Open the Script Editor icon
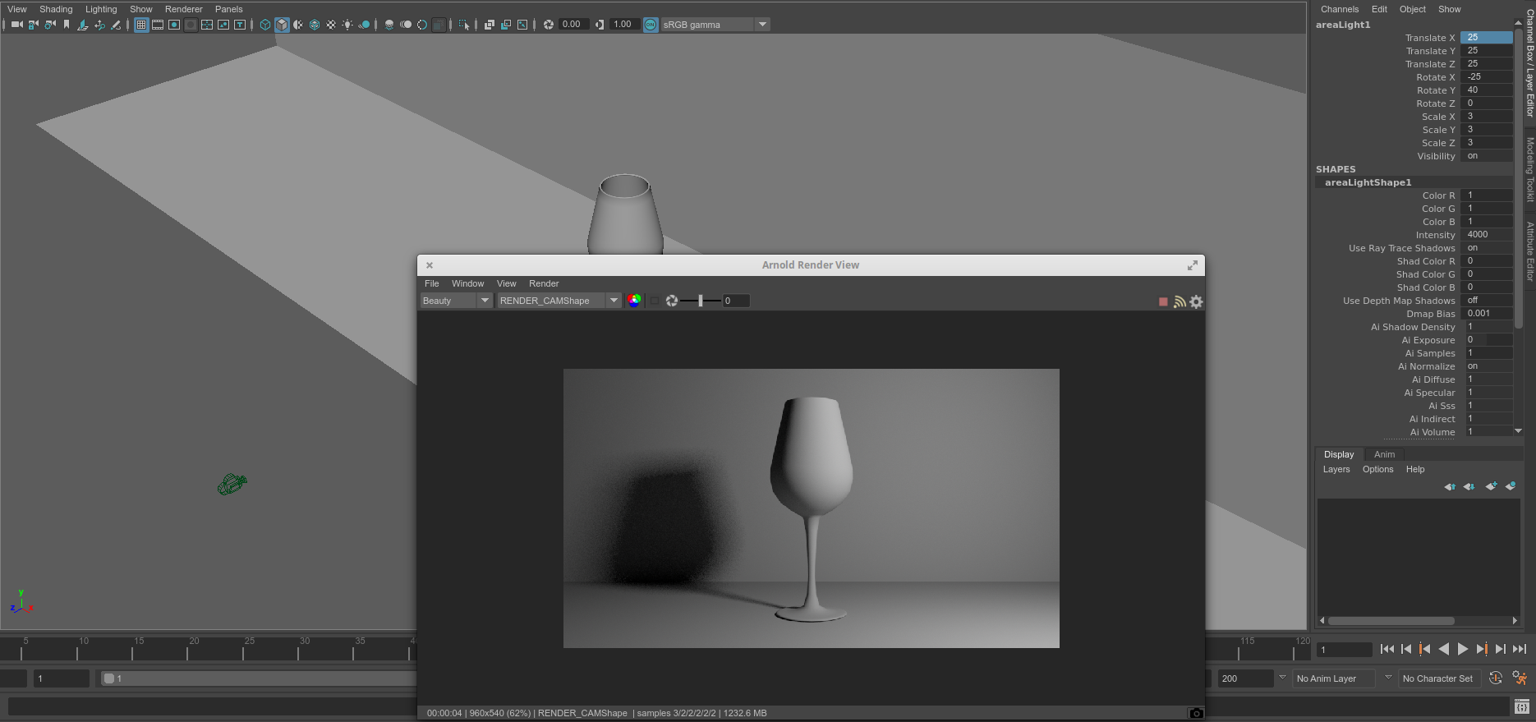1536x722 pixels. 1521,706
